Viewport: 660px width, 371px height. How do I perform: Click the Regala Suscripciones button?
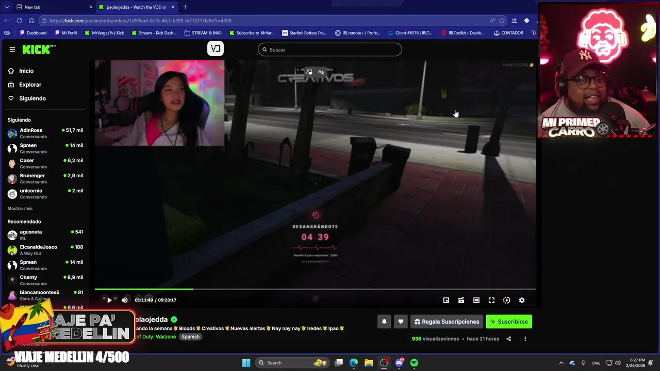pos(447,322)
